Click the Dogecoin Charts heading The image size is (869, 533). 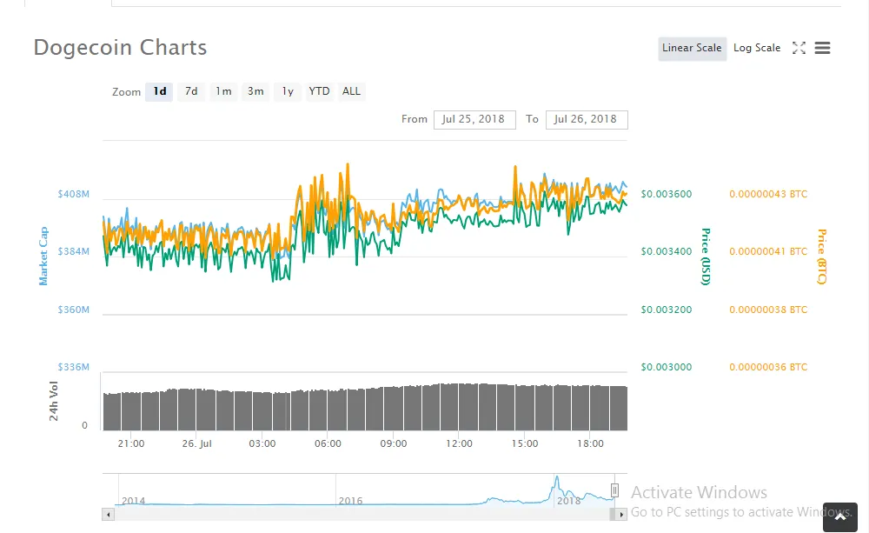click(120, 48)
